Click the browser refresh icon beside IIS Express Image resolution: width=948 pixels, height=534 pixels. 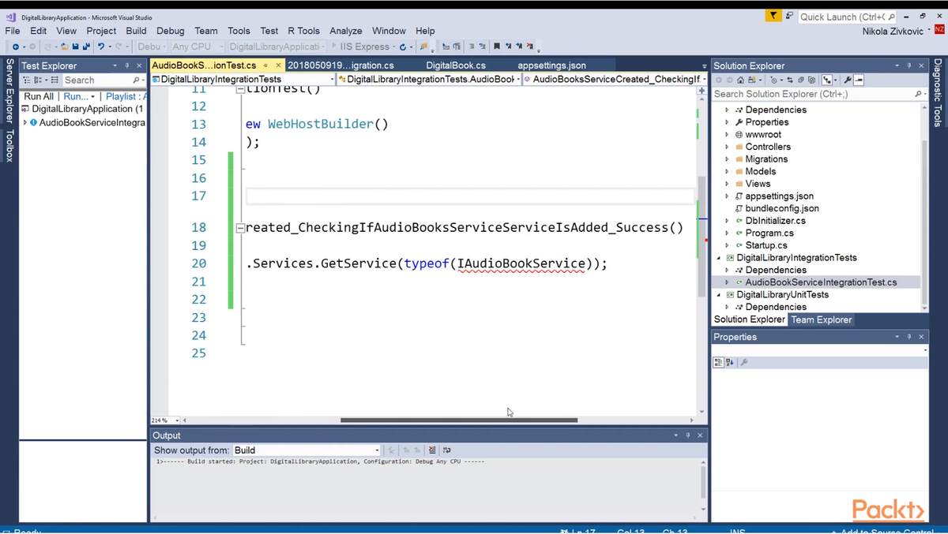(402, 47)
